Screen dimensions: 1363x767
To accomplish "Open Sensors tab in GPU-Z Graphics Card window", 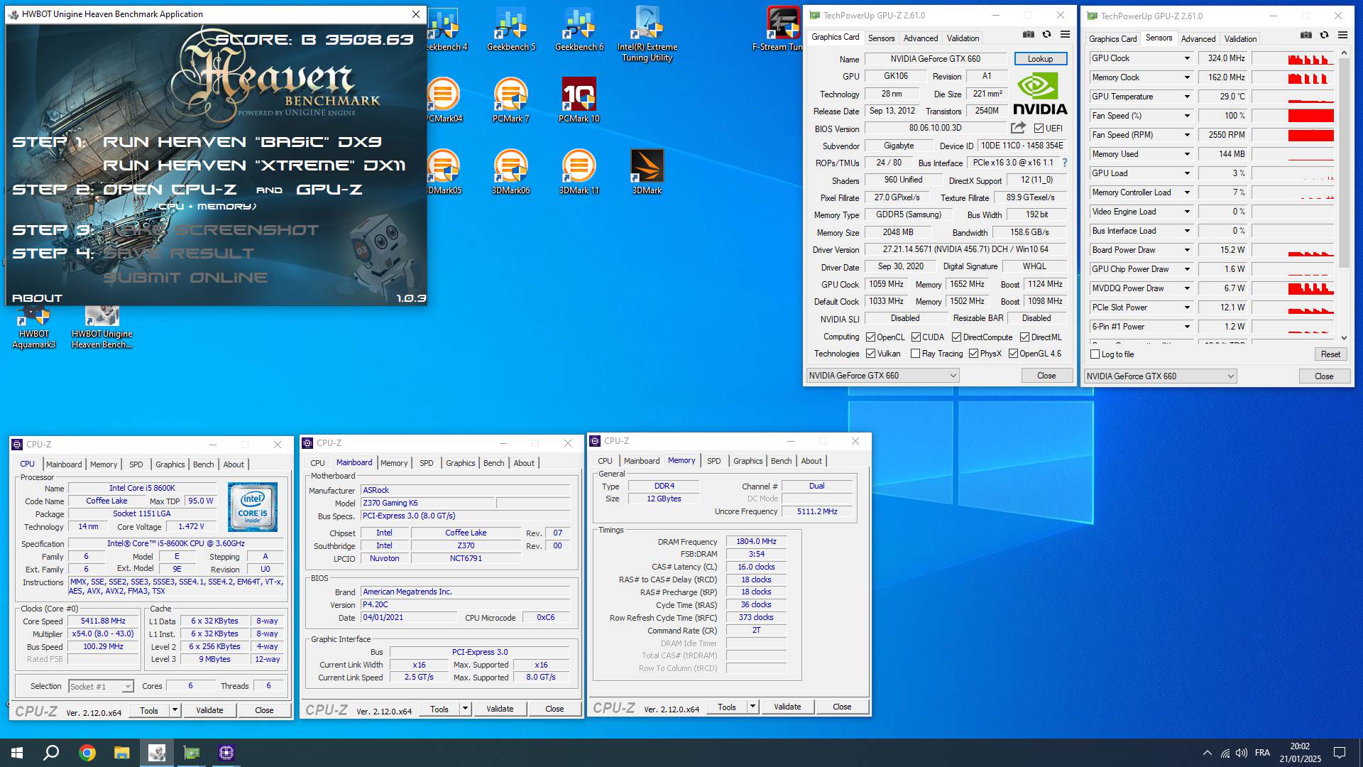I will tap(881, 38).
